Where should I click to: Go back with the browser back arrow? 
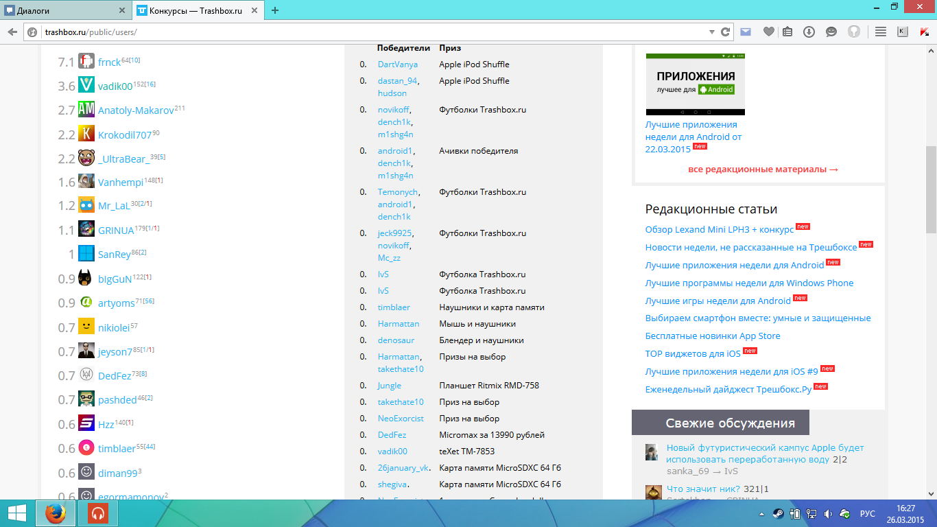[12, 32]
